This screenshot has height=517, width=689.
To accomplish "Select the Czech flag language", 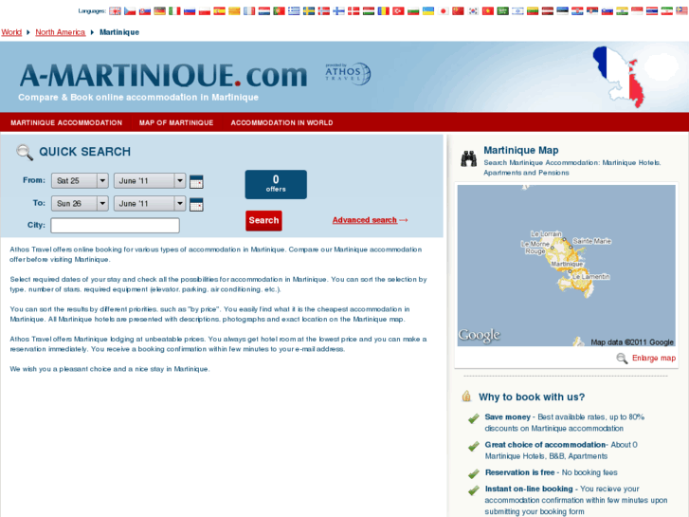I will coord(130,11).
